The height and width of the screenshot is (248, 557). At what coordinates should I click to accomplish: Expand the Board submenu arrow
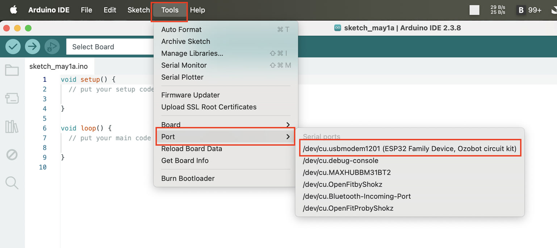[x=288, y=125]
